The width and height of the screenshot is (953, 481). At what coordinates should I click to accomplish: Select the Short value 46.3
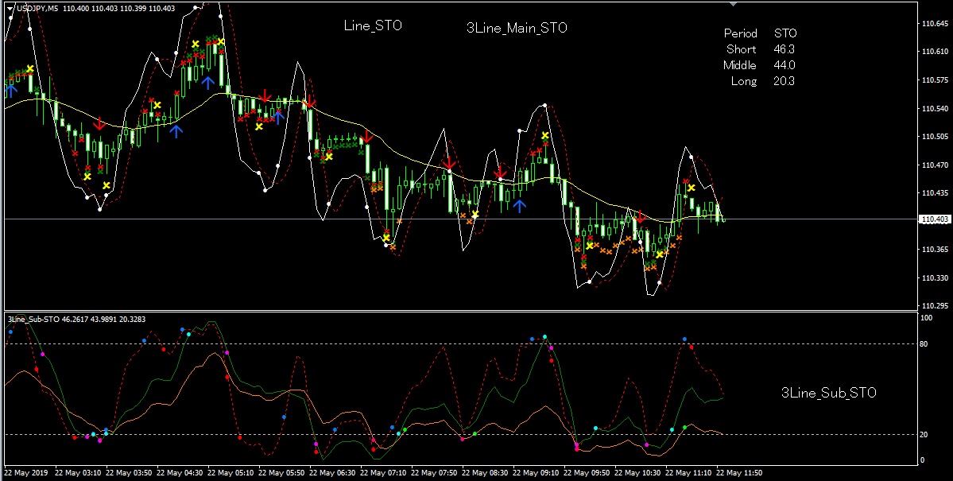(x=784, y=49)
